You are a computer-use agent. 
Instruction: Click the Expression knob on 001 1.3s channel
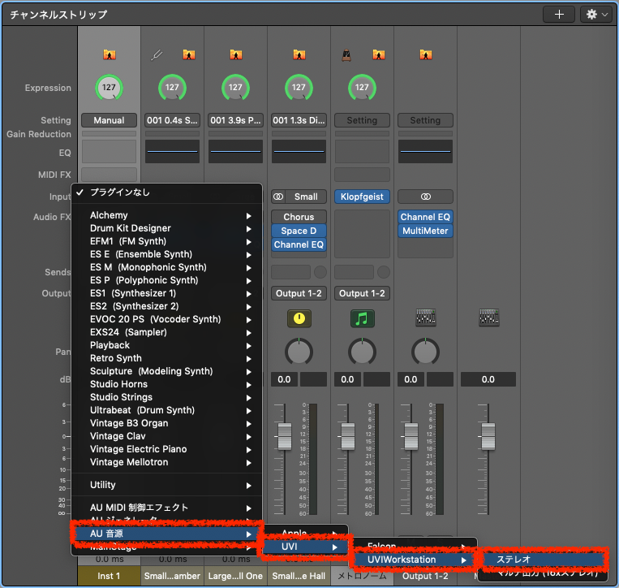point(299,88)
